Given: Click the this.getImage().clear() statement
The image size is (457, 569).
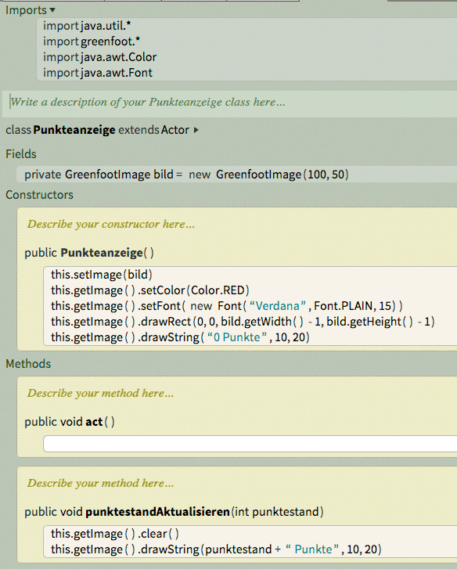Looking at the screenshot, I should (115, 534).
